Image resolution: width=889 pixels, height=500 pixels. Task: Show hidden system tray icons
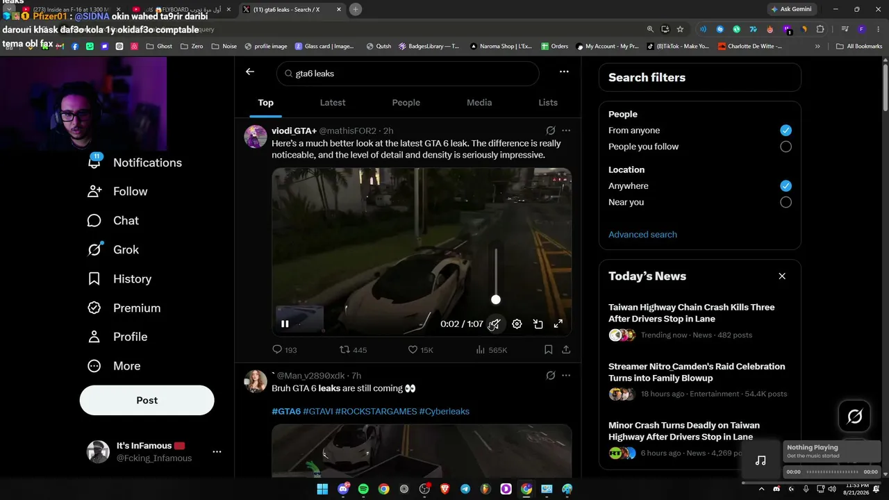click(763, 489)
